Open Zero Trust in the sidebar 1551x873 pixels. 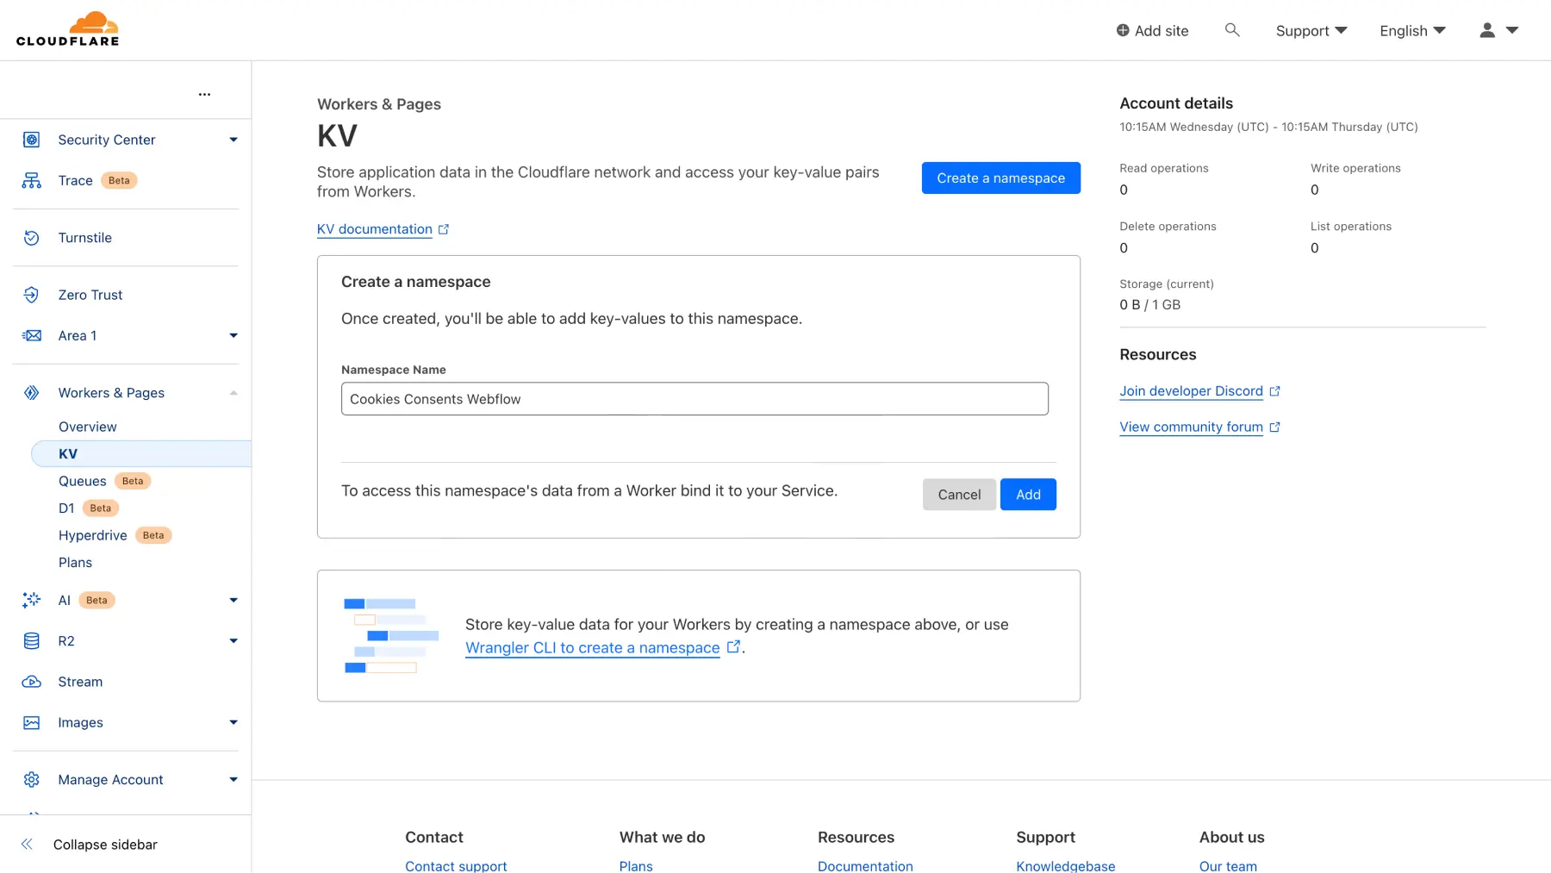[90, 295]
